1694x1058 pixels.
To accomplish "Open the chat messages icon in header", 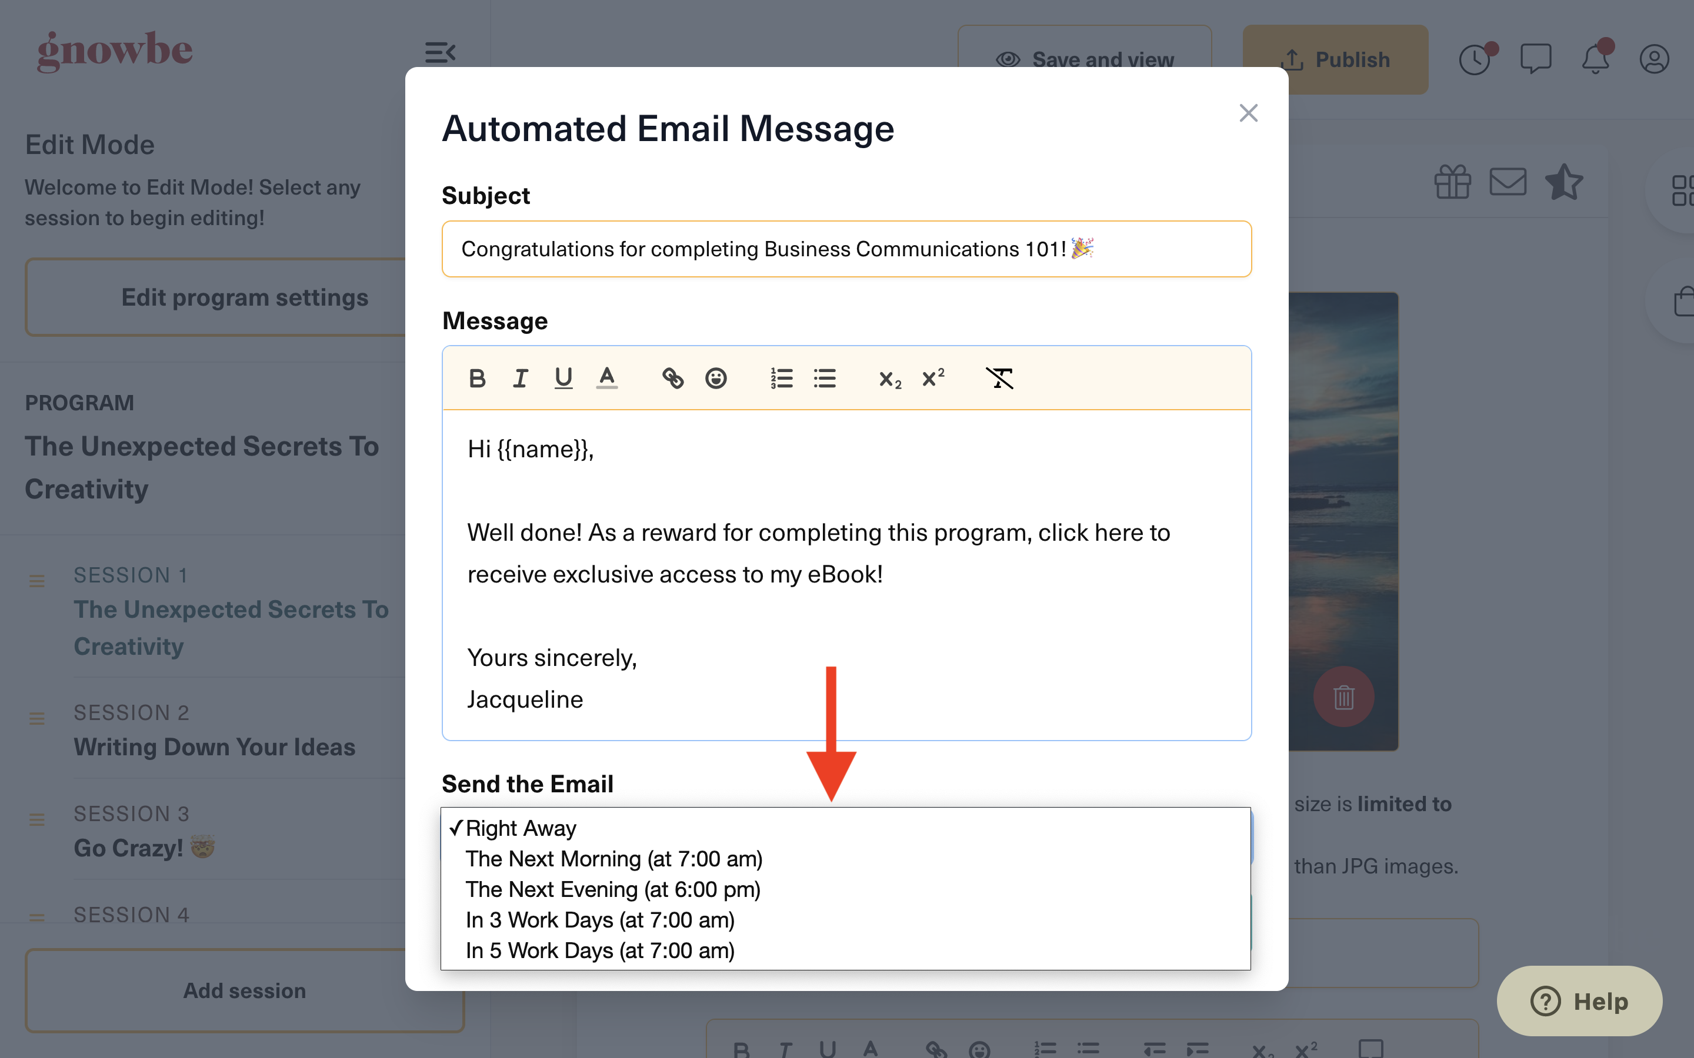I will pos(1536,59).
